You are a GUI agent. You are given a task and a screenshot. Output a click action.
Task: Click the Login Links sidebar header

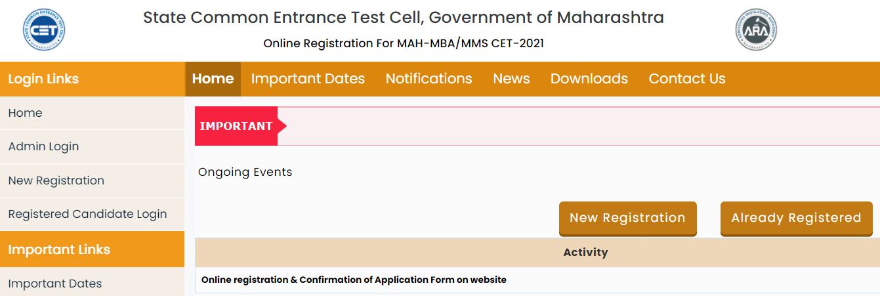[43, 79]
